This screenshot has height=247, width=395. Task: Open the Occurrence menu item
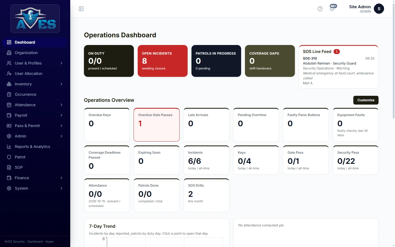pos(35,94)
